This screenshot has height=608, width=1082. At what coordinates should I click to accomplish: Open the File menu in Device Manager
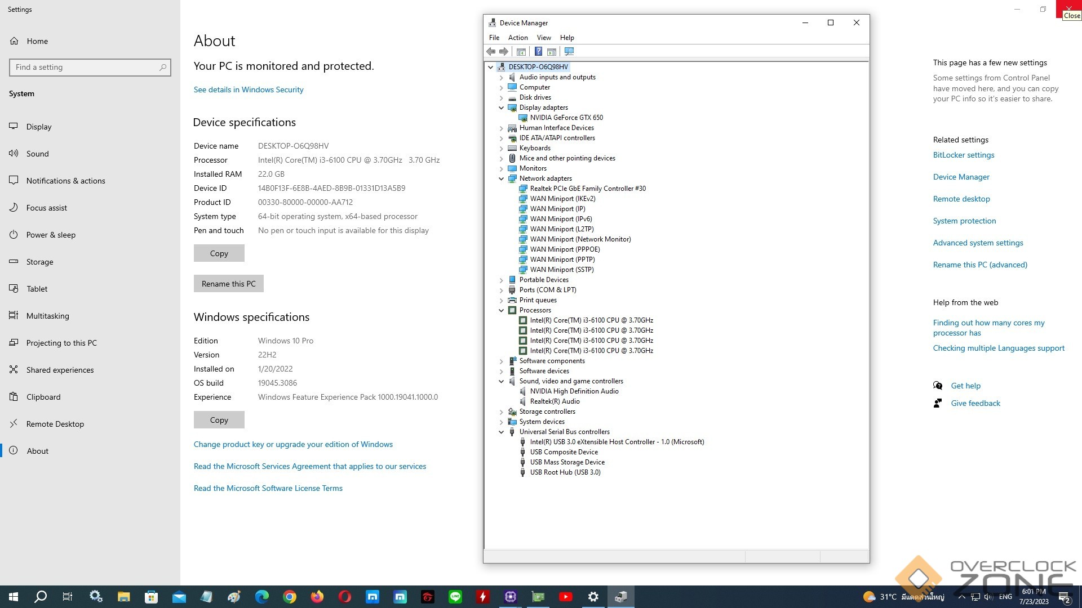tap(494, 38)
